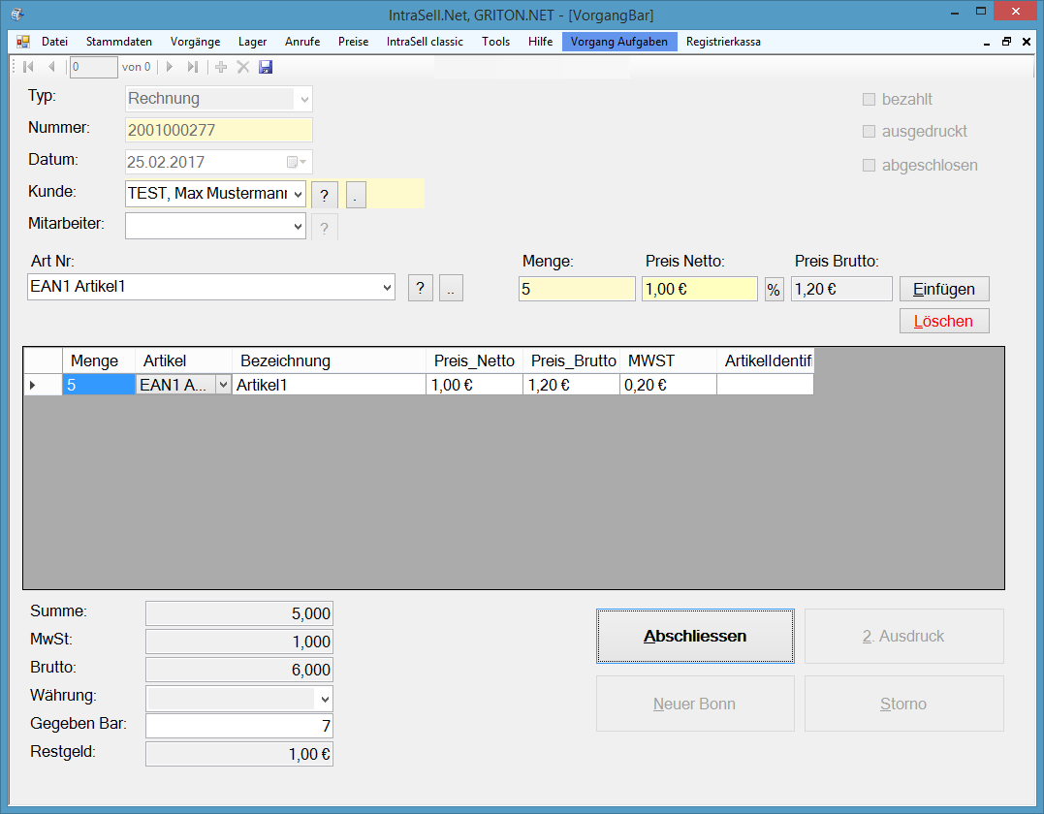Open calendar picker in Datum field

[x=297, y=162]
